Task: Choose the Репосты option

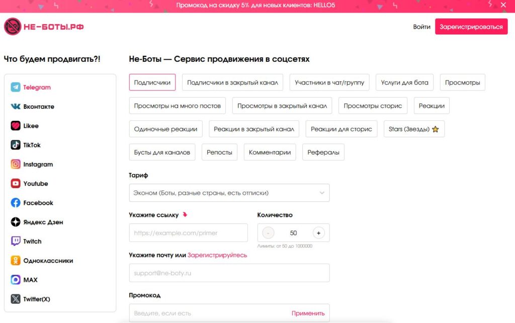Action: 219,152
